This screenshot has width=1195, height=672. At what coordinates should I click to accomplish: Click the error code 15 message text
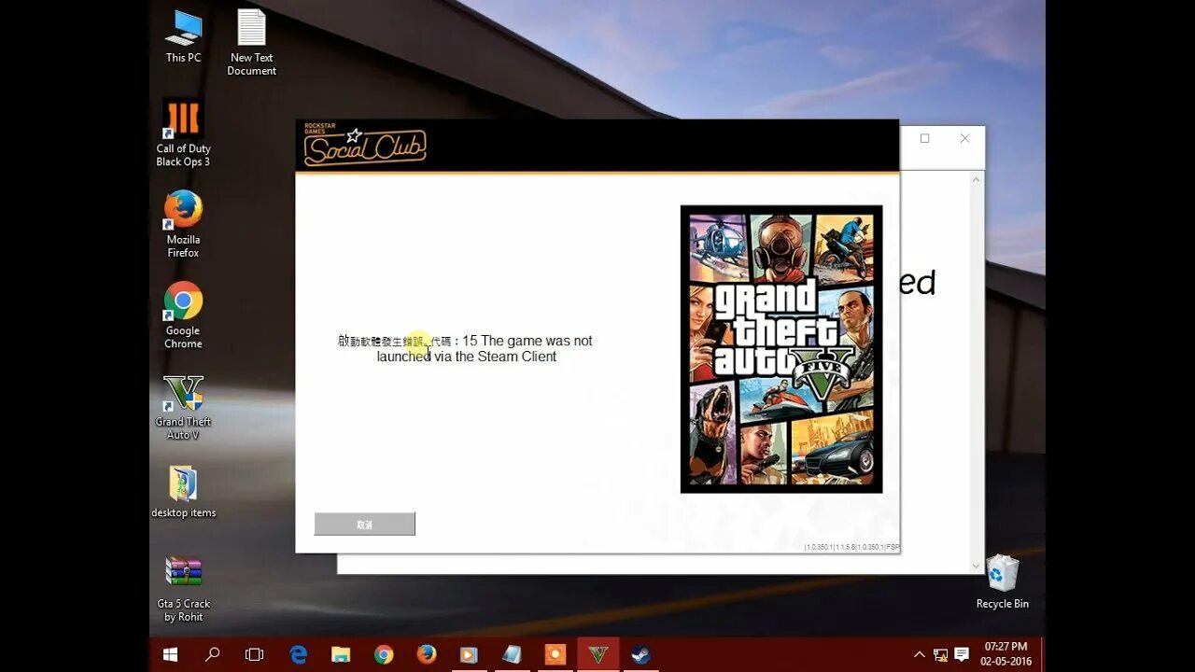click(466, 348)
